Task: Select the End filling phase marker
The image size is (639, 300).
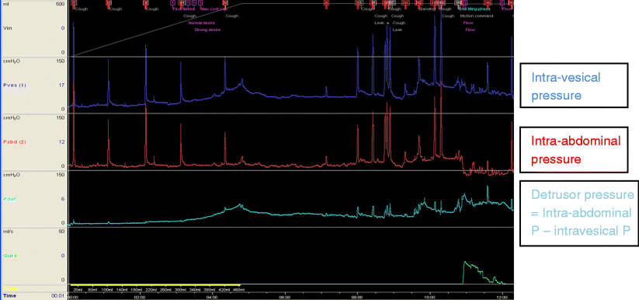Action: coord(475,9)
